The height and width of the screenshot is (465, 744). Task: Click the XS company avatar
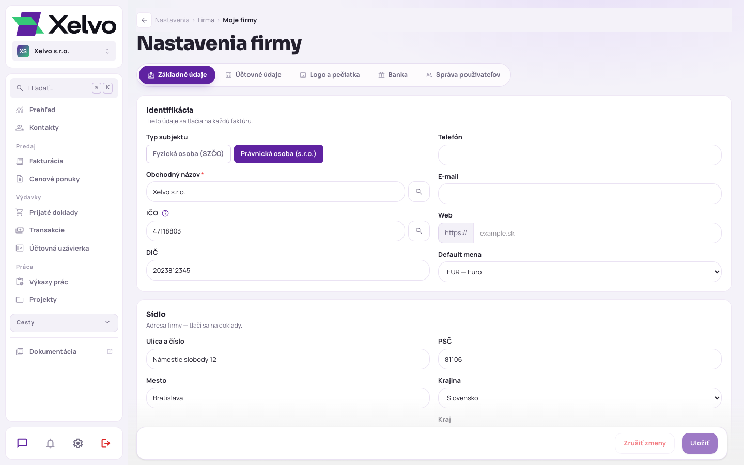pyautogui.click(x=23, y=51)
